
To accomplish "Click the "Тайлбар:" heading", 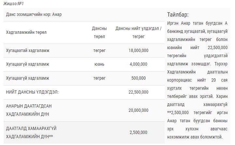I will coord(178,15).
